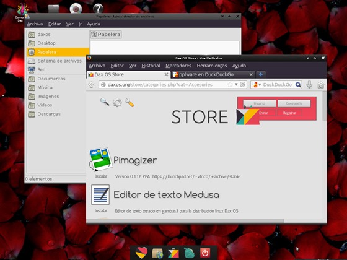This screenshot has height=260, width=347.
Task: Expand the URL history dropdown arrow
Action: click(x=236, y=84)
